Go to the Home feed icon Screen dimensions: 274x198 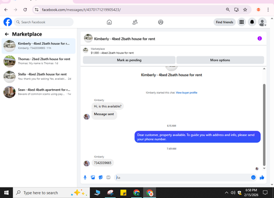coord(109,22)
